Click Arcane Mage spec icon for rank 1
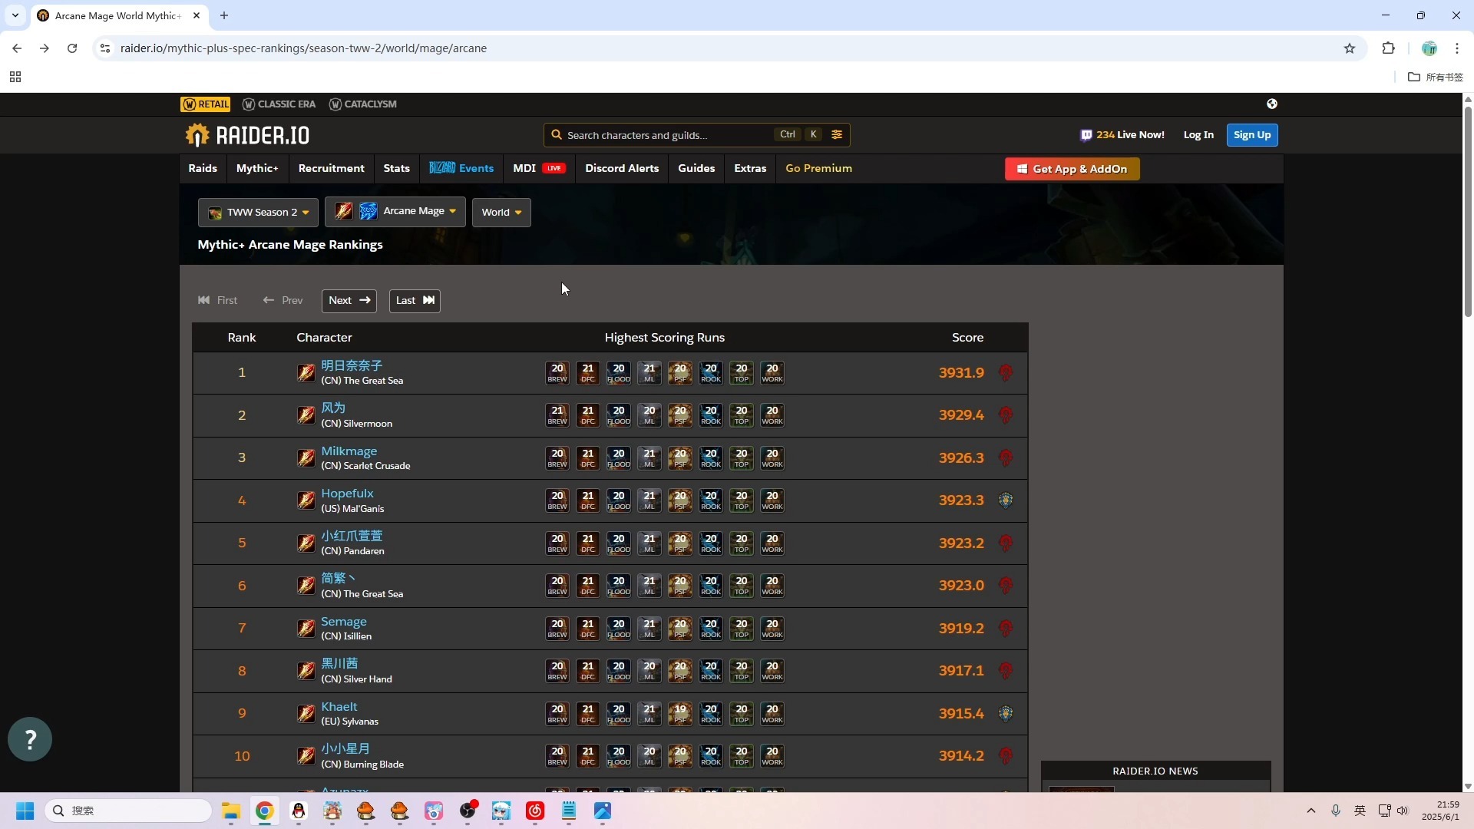Image resolution: width=1474 pixels, height=829 pixels. tap(306, 373)
